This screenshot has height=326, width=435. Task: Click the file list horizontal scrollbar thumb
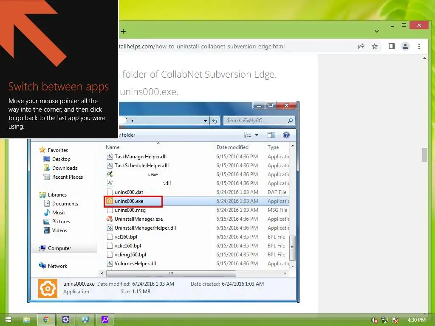171,273
